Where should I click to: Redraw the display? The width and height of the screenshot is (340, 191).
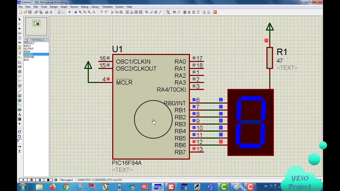59,12
